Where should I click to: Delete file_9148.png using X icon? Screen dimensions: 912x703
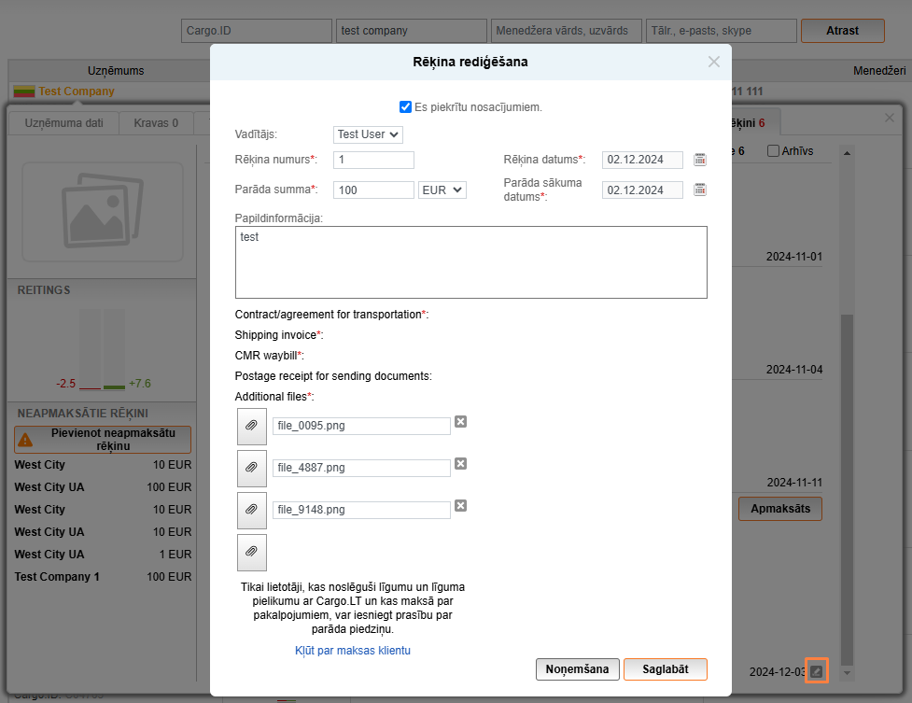click(460, 506)
